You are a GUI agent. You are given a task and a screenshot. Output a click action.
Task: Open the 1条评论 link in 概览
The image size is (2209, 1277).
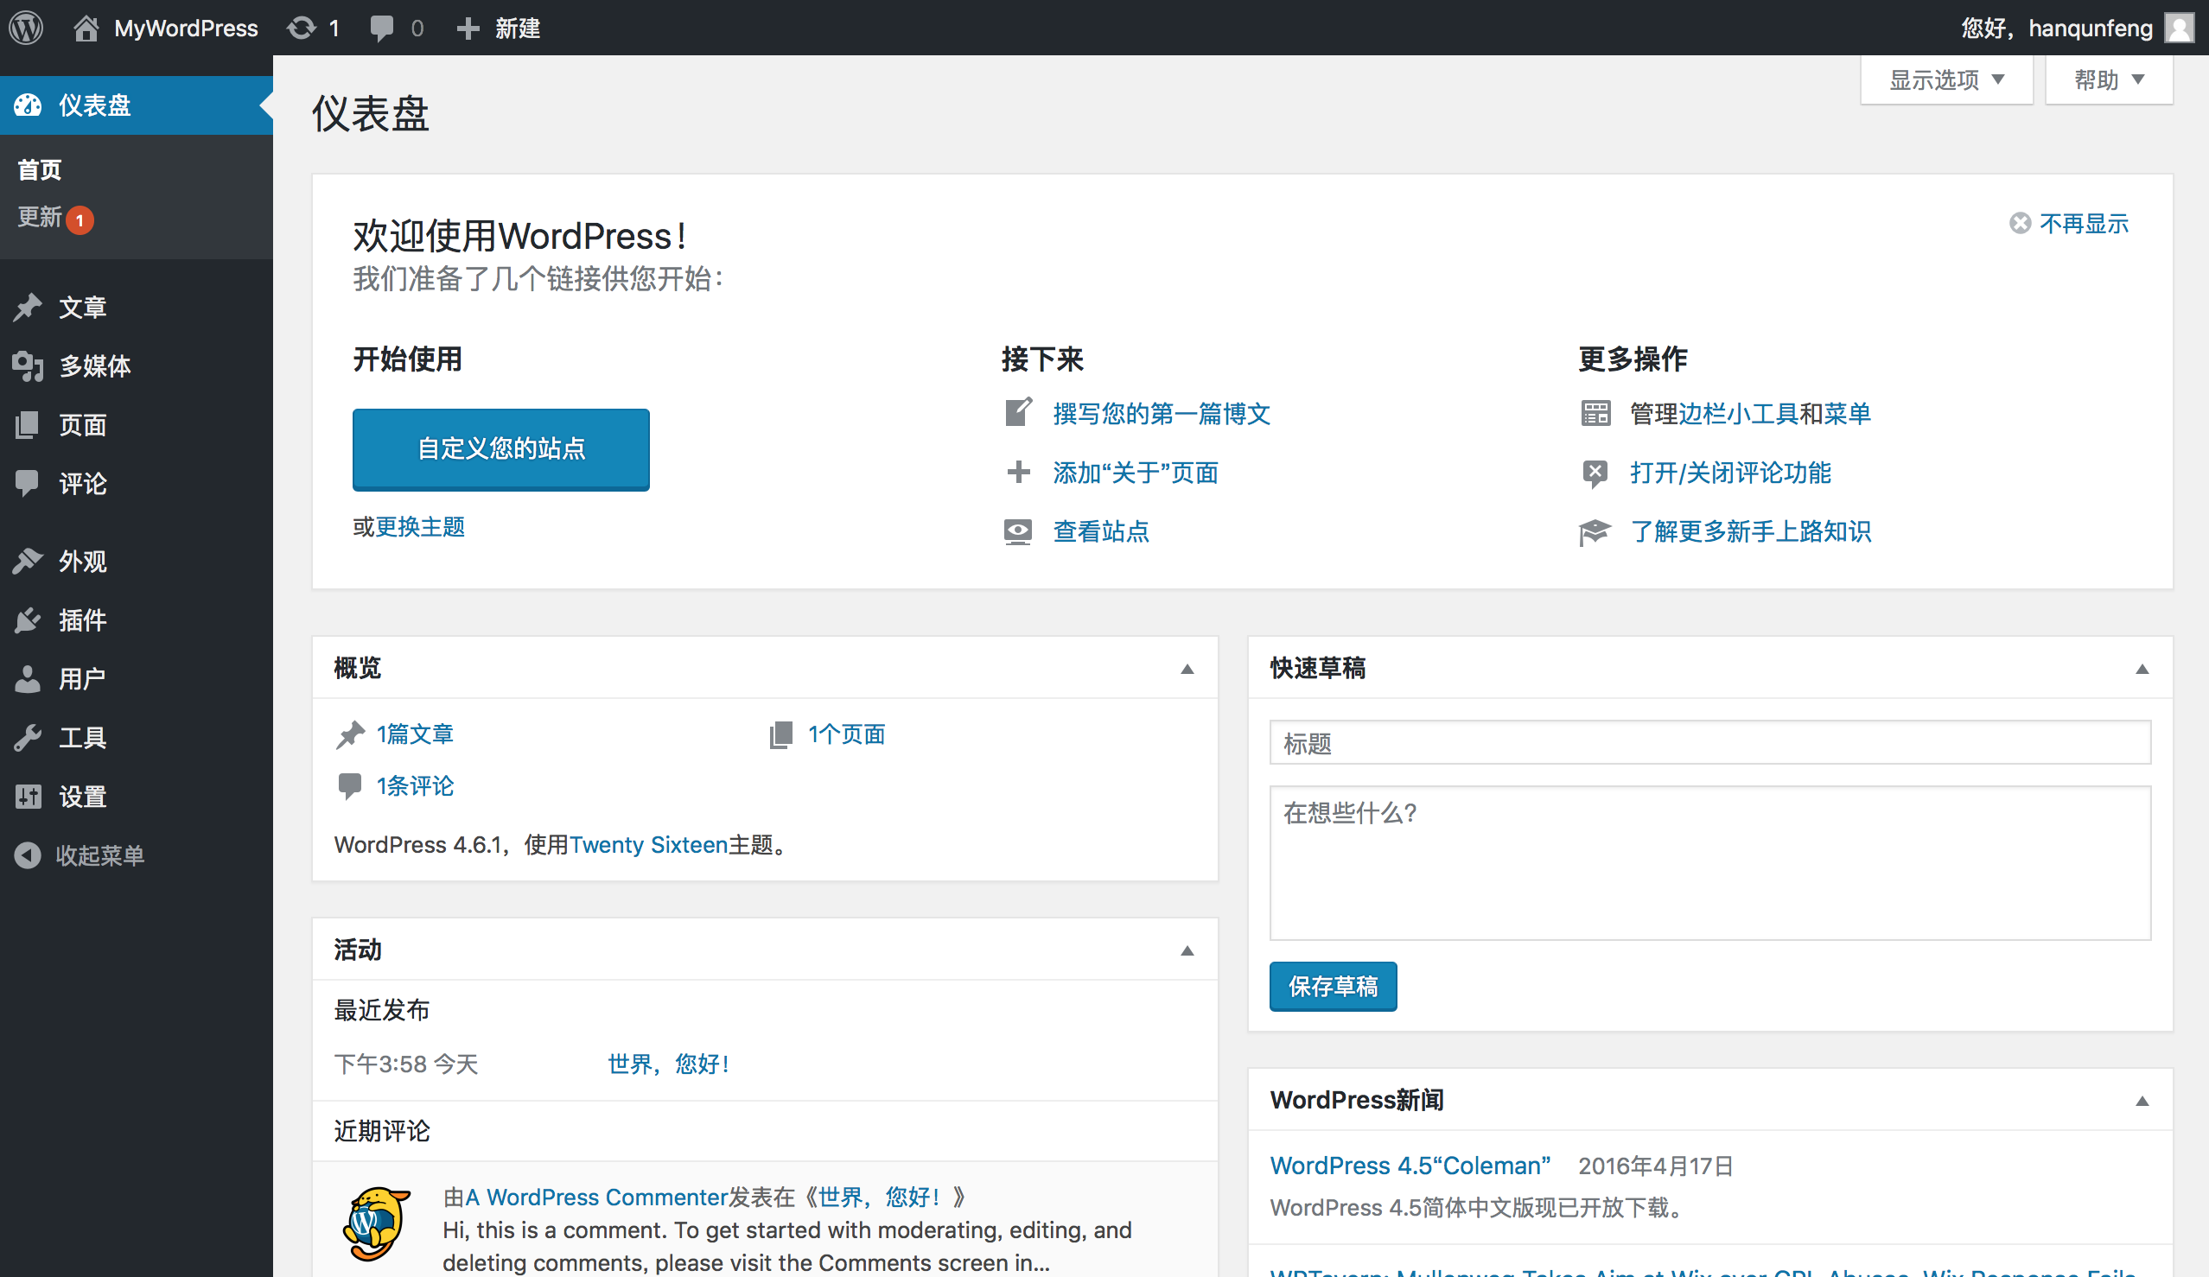[415, 785]
